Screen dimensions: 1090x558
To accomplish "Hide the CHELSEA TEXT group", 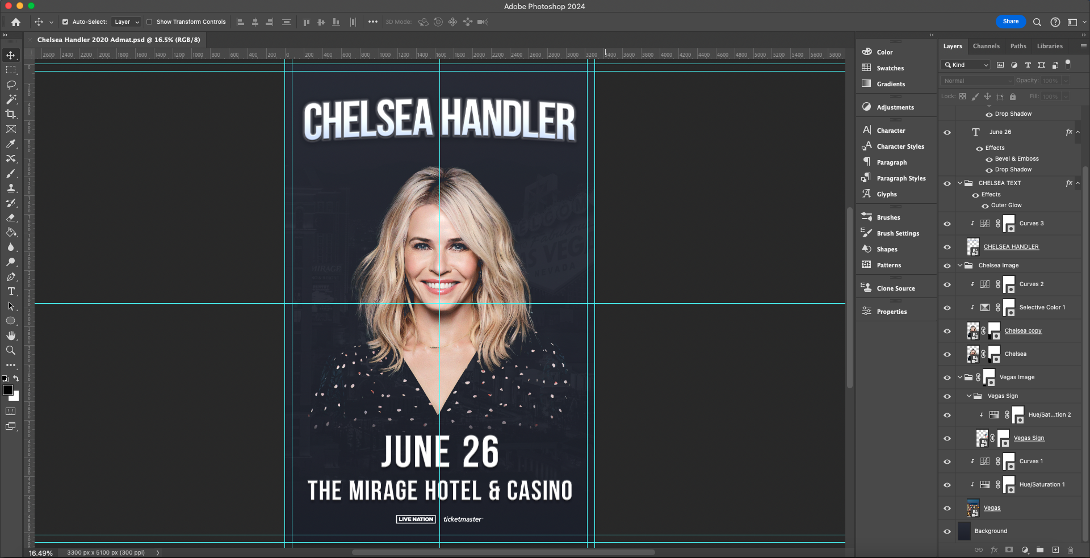I will coord(947,183).
